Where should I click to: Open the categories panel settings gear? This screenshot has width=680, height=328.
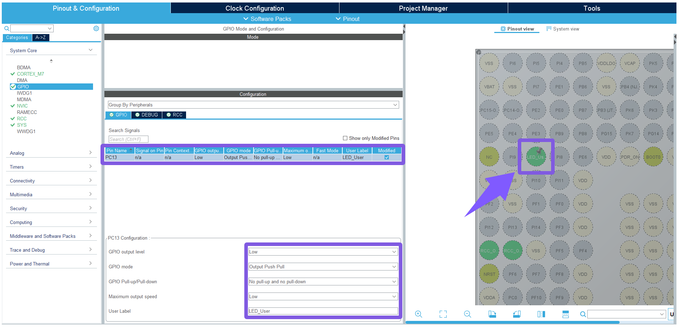(x=96, y=28)
